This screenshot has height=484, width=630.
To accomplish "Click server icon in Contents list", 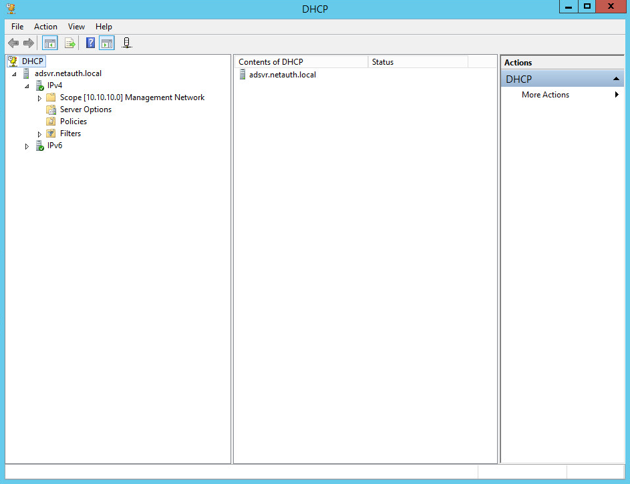I will pyautogui.click(x=243, y=74).
